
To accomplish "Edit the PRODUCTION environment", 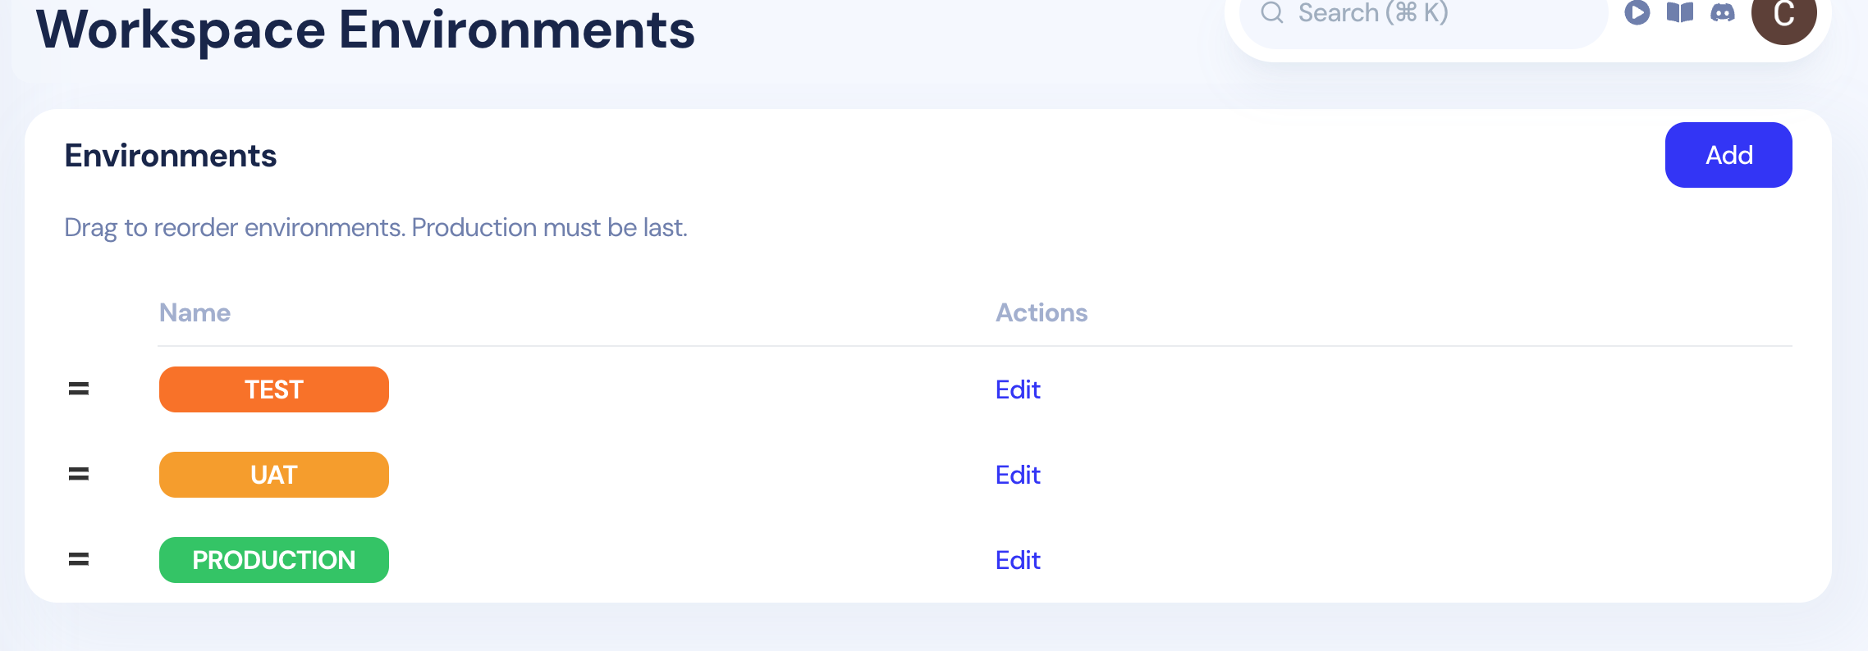I will [1018, 560].
